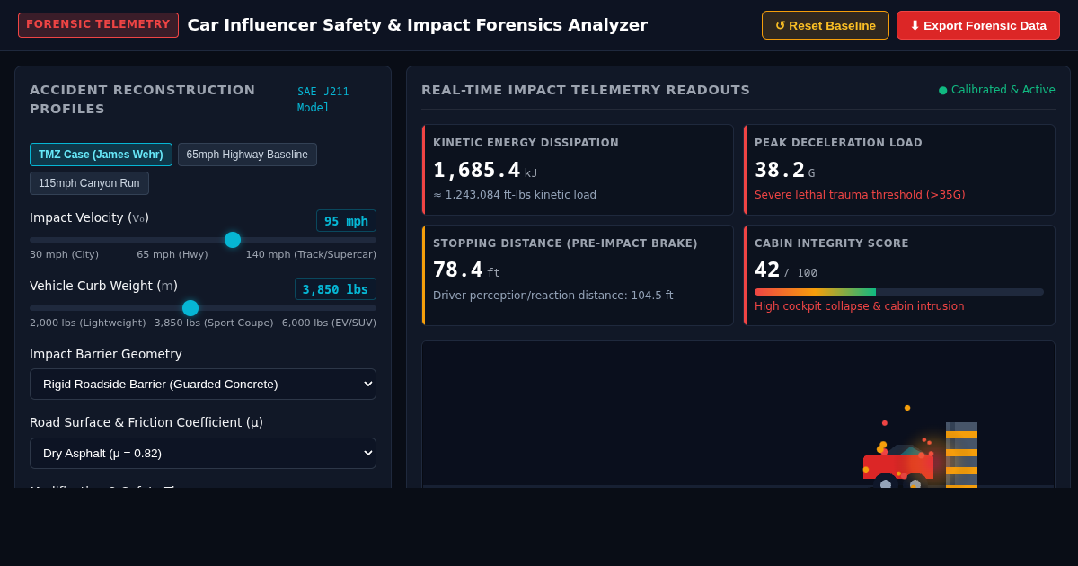Click the 2,000 lbs (Lightweight) tick label

tap(88, 323)
